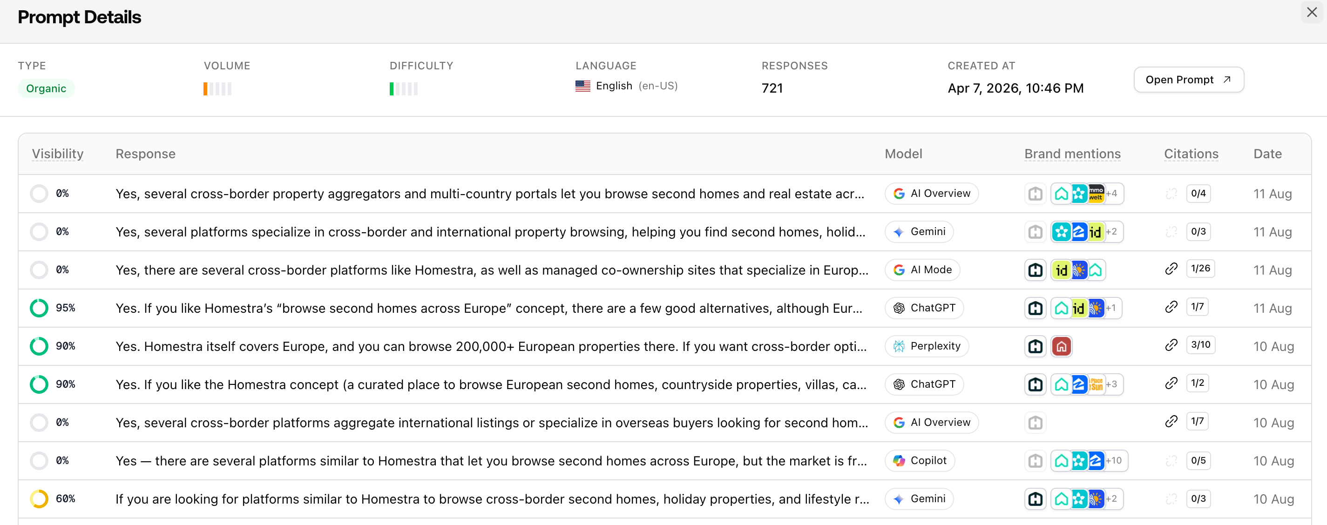
Task: Click the green Difficulty level indicator
Action: [x=403, y=89]
